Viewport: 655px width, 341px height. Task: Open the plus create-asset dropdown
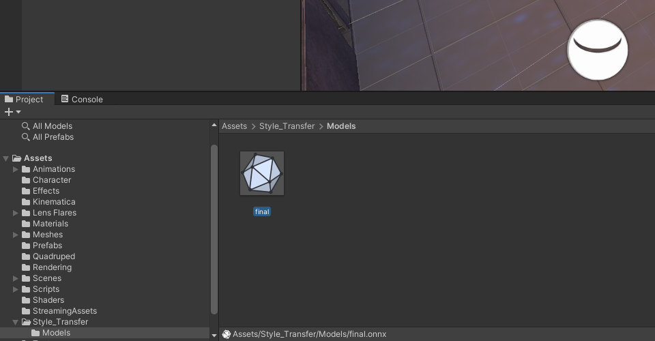coord(12,112)
